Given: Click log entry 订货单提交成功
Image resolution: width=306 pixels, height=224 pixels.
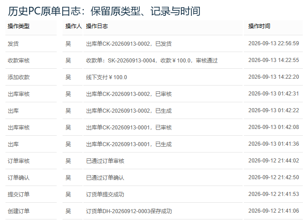Looking at the screenshot, I should click(x=105, y=195).
